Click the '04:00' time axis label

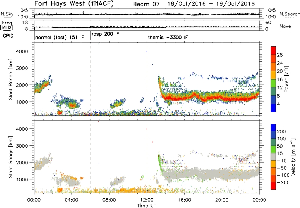72,200
